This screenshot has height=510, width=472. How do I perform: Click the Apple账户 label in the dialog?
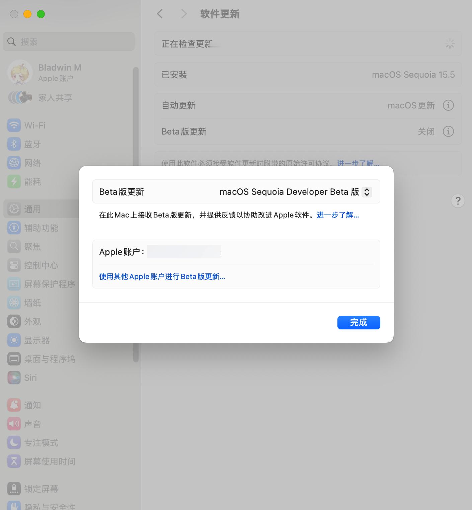click(x=122, y=252)
